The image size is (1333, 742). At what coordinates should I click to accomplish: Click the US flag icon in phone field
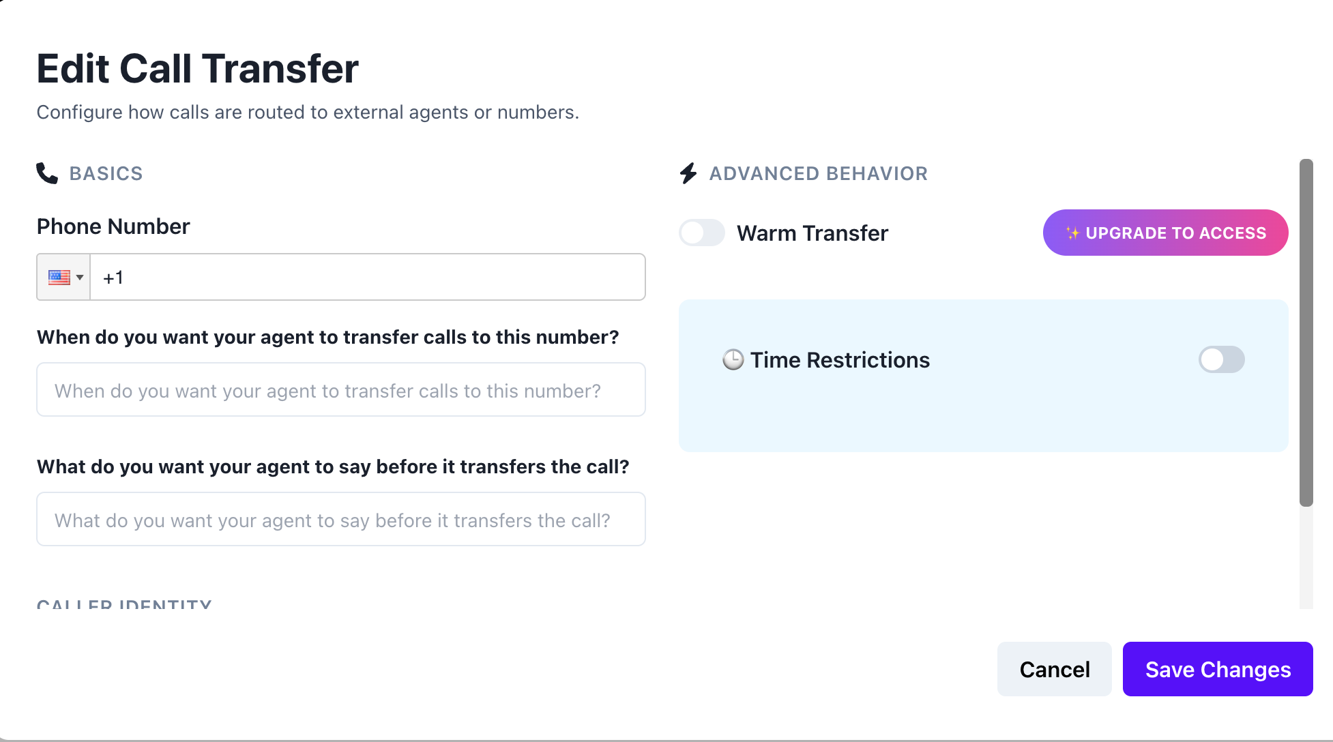(59, 277)
